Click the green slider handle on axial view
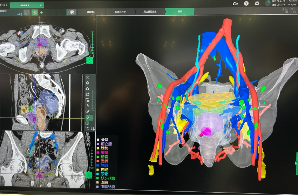 tap(90, 60)
